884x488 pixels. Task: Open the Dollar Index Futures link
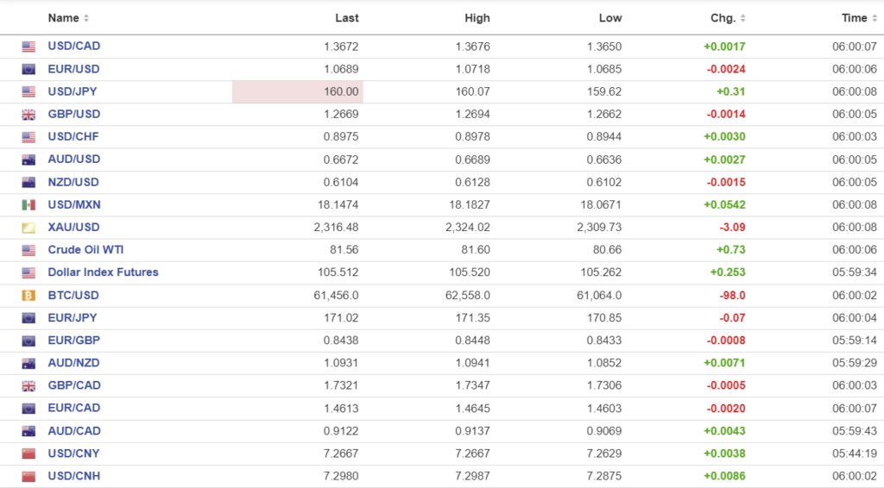[x=103, y=272]
